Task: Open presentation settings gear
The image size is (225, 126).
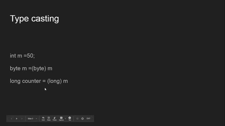Action: click(83, 119)
